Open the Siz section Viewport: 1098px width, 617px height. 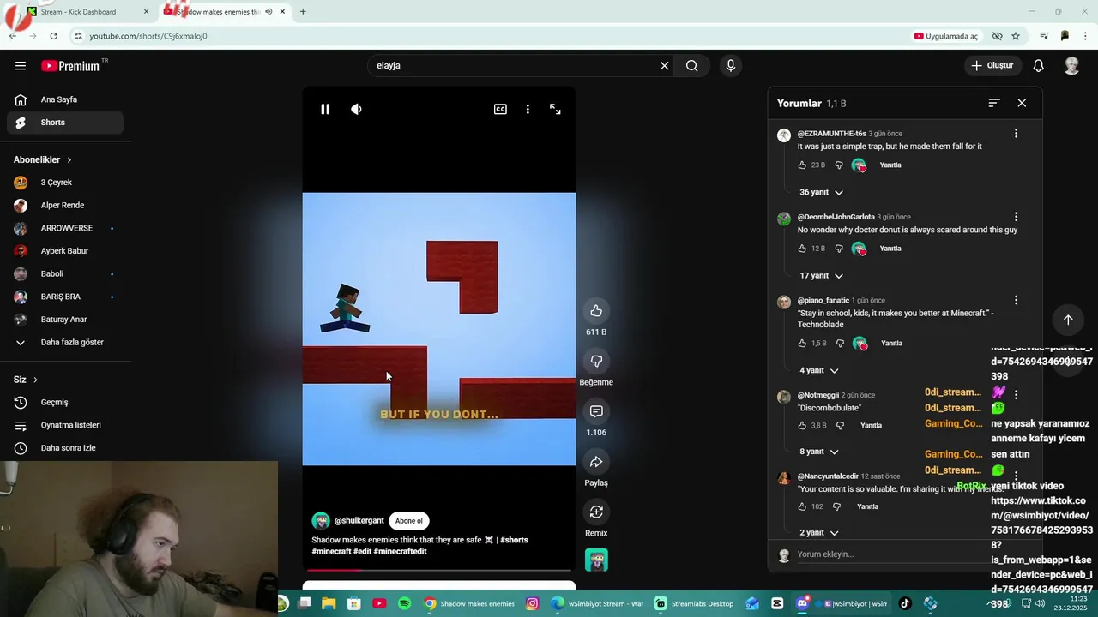(26, 380)
